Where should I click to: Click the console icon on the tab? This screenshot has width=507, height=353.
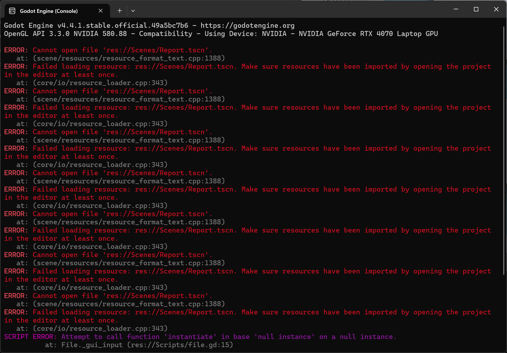click(x=12, y=11)
